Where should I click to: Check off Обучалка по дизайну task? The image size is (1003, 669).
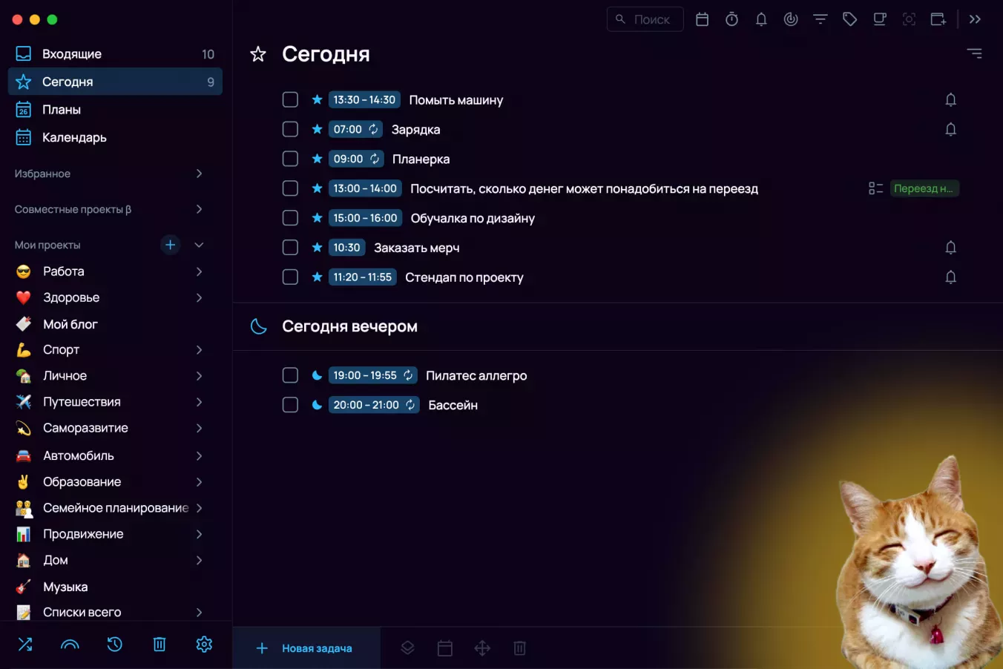pos(290,218)
